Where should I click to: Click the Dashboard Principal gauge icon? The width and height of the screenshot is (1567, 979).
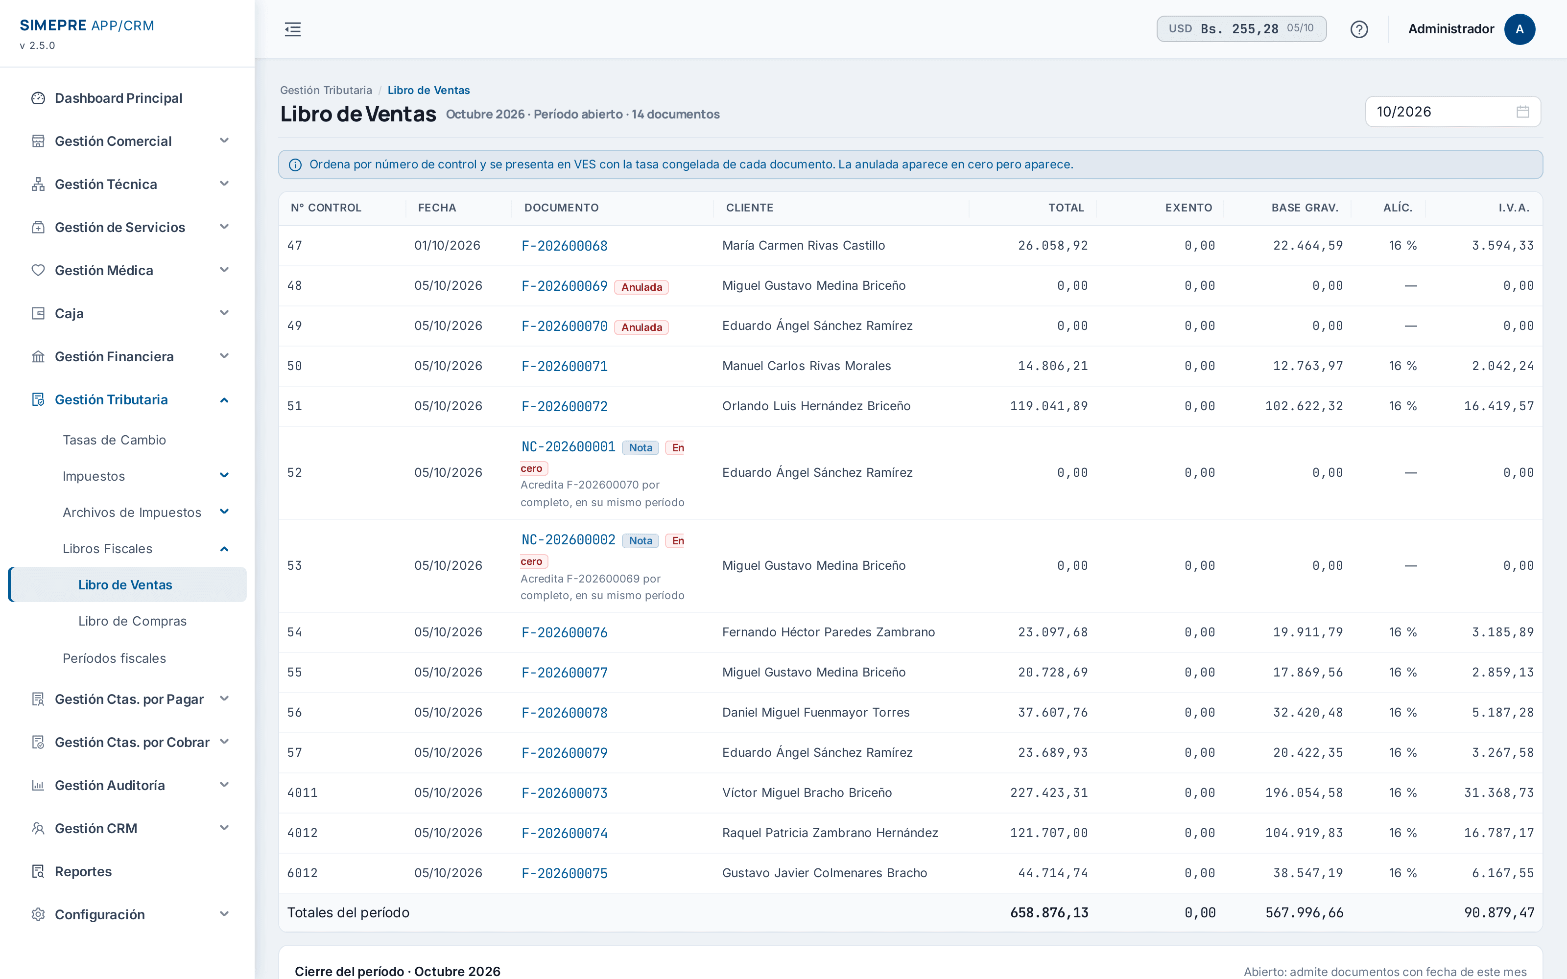[38, 98]
